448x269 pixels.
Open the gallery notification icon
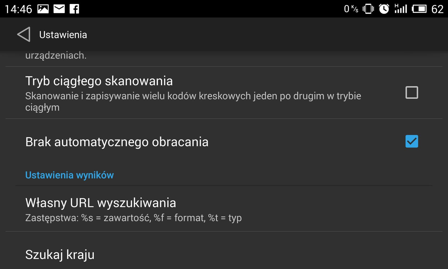click(x=43, y=9)
